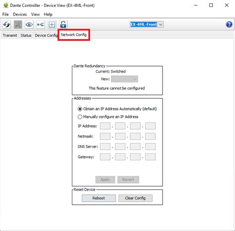Minimize the Dante Controller window

coord(196,5)
